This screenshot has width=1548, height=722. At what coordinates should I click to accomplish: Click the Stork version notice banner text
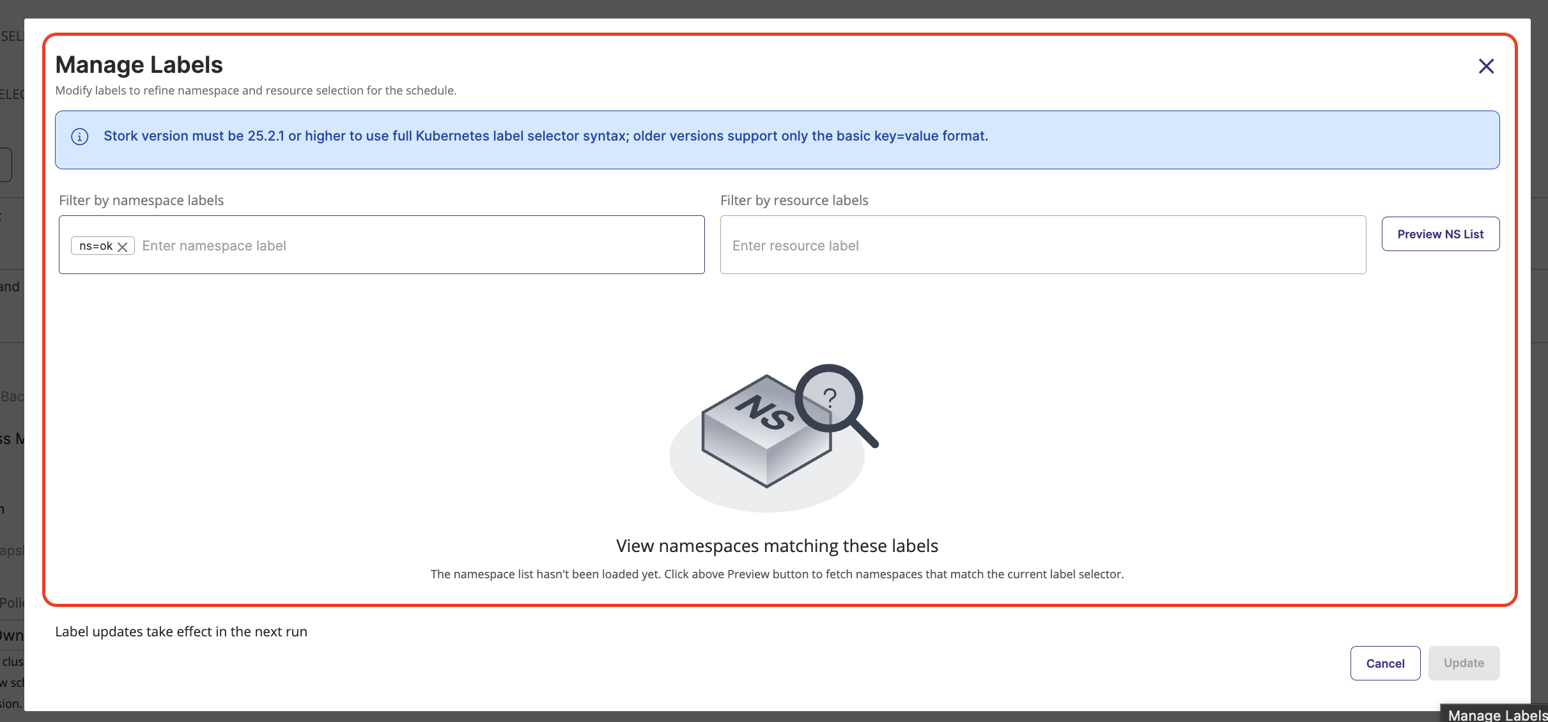[x=546, y=136]
